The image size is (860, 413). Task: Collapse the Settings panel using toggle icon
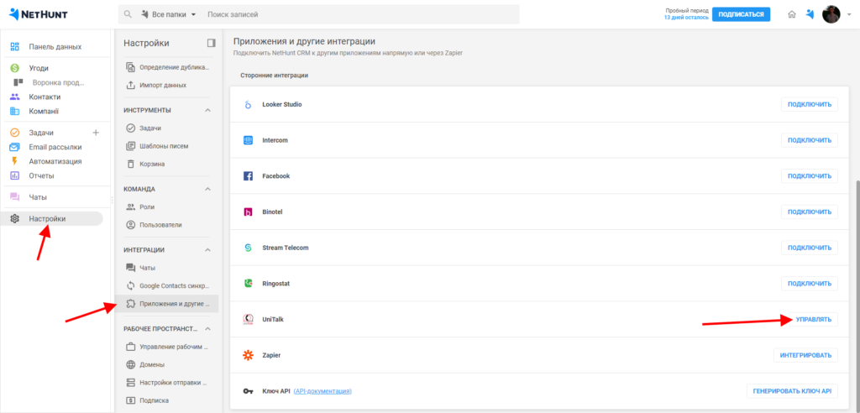point(211,43)
